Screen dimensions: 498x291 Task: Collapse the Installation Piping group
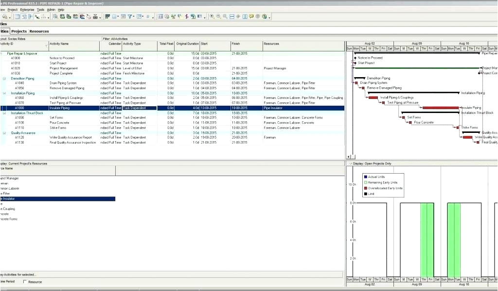[x=4, y=93]
